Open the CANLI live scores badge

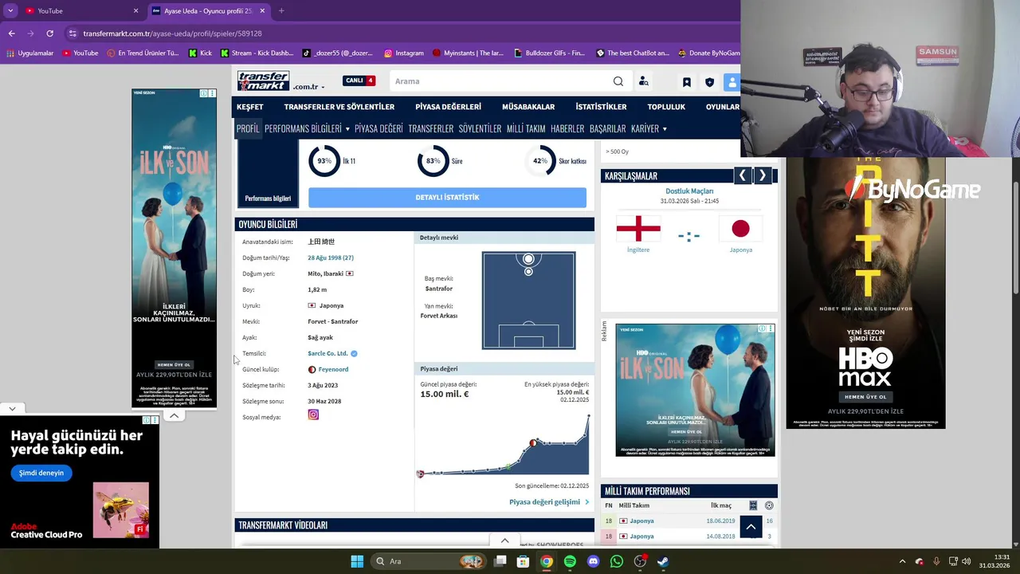(x=359, y=81)
